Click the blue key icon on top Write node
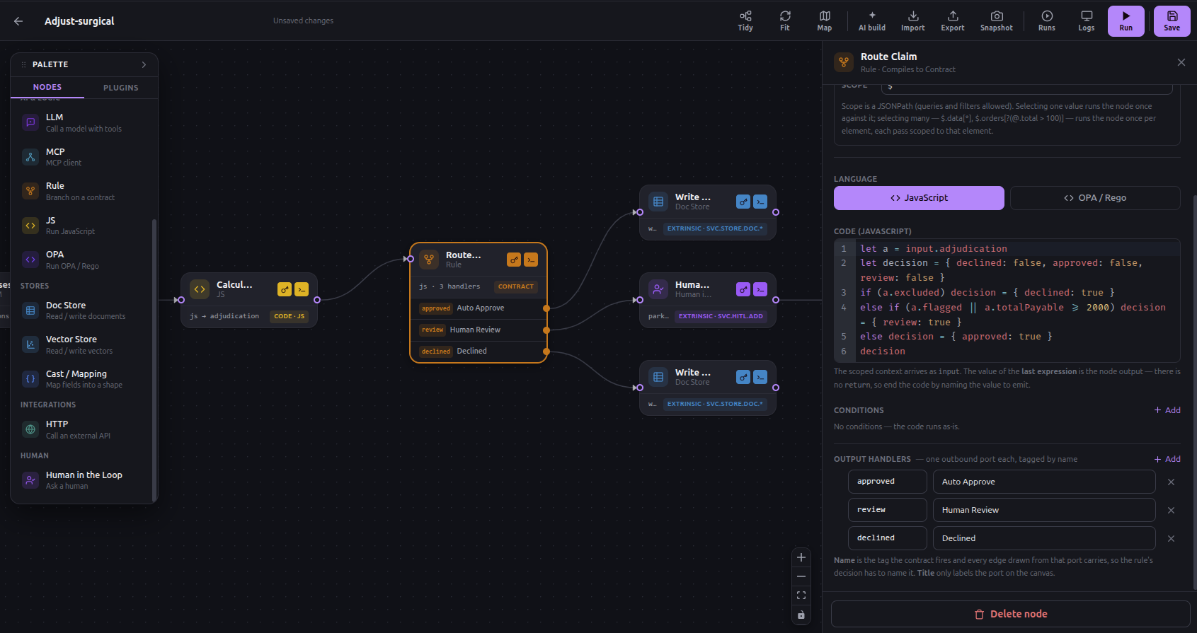1197x633 pixels. pyautogui.click(x=743, y=202)
